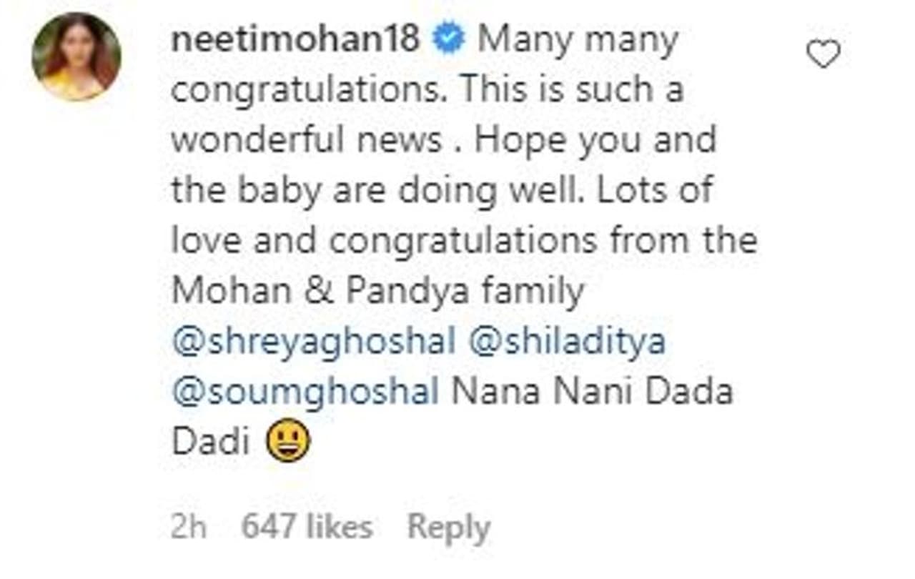Click "love and congratulations from the" text
The height and width of the screenshot is (579, 915).
(464, 242)
